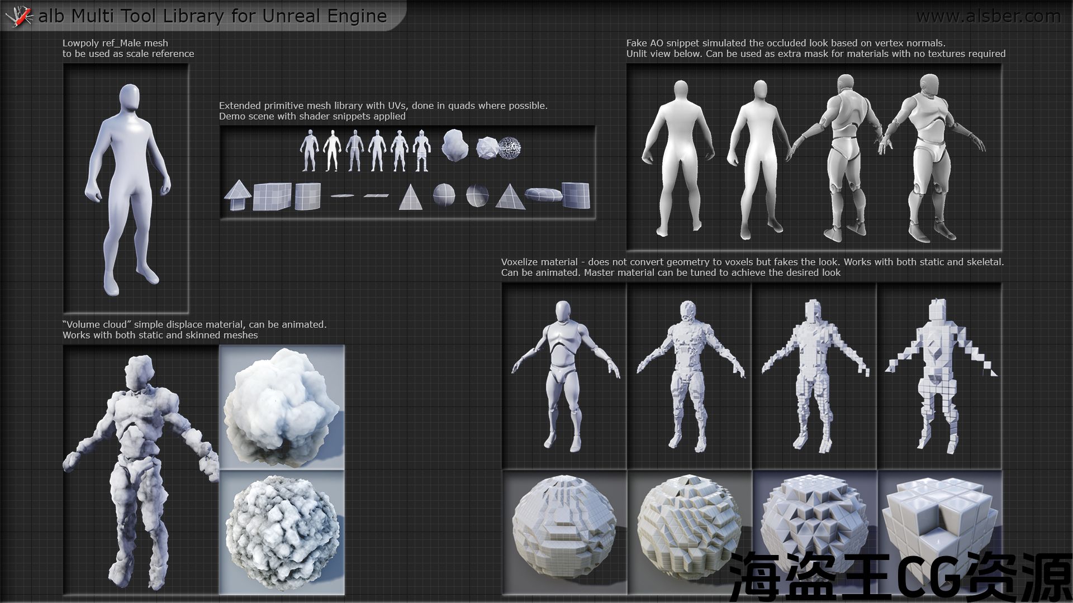
Task: Open the rough bumpy cloud sphere preview
Action: tap(282, 532)
